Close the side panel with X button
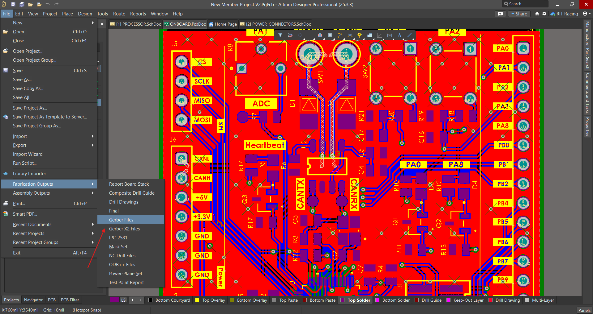 (x=102, y=24)
